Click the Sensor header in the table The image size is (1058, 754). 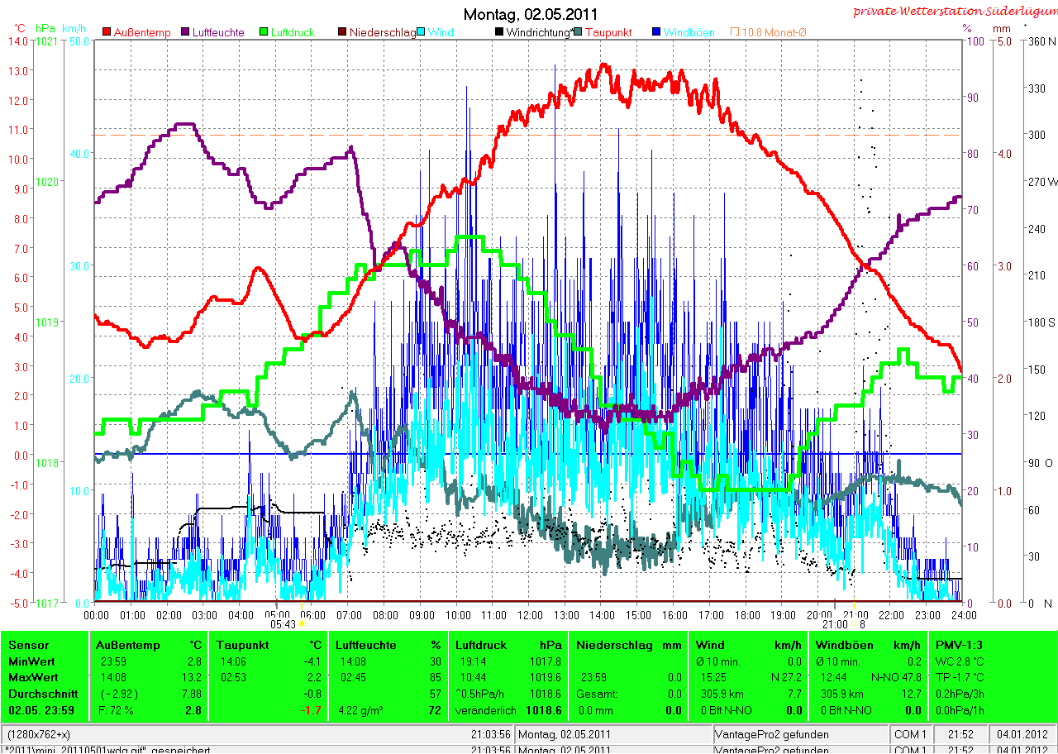(x=29, y=645)
